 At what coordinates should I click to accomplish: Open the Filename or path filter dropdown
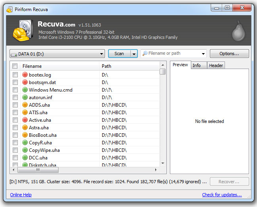click(x=204, y=54)
